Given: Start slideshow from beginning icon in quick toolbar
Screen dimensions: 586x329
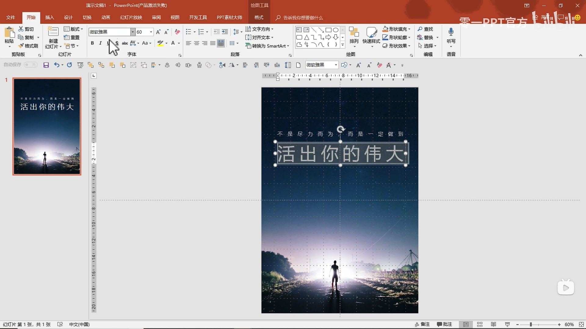Looking at the screenshot, I should (x=80, y=65).
